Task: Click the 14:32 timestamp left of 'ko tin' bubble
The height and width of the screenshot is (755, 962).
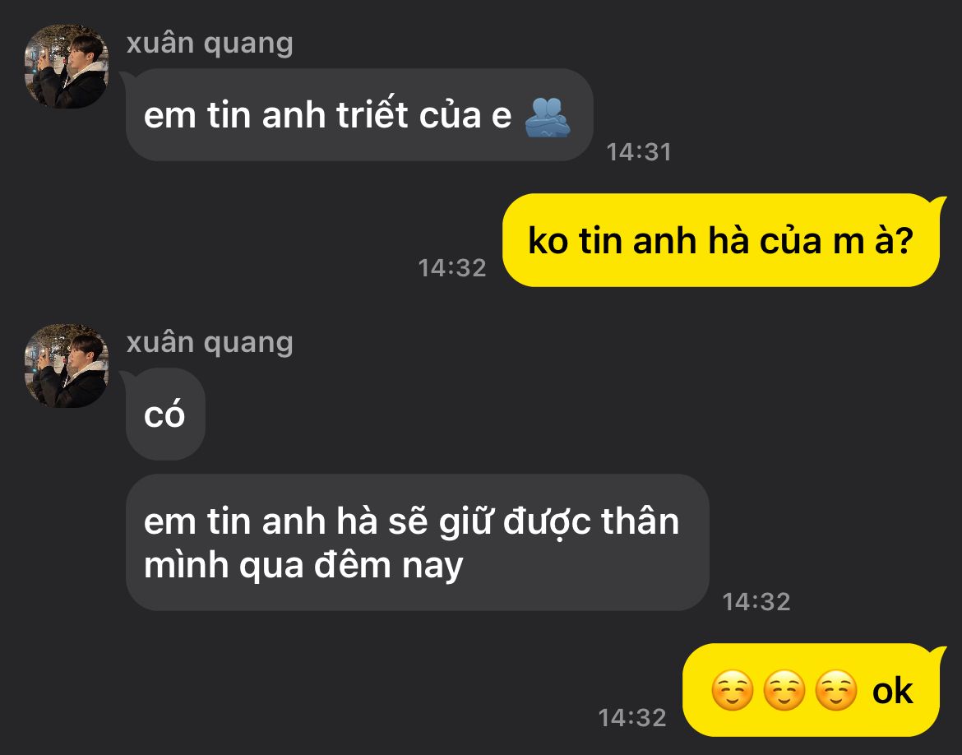Action: [452, 267]
